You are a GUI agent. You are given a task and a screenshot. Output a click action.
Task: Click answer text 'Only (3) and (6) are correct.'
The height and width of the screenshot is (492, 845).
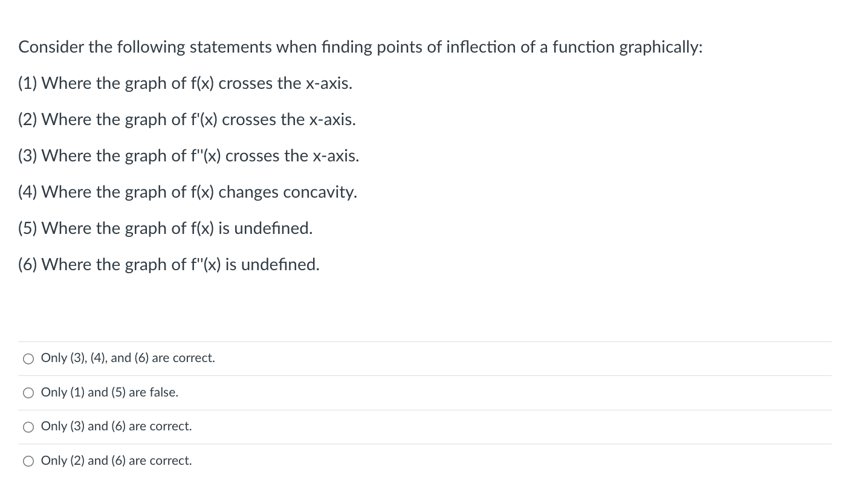(x=116, y=426)
